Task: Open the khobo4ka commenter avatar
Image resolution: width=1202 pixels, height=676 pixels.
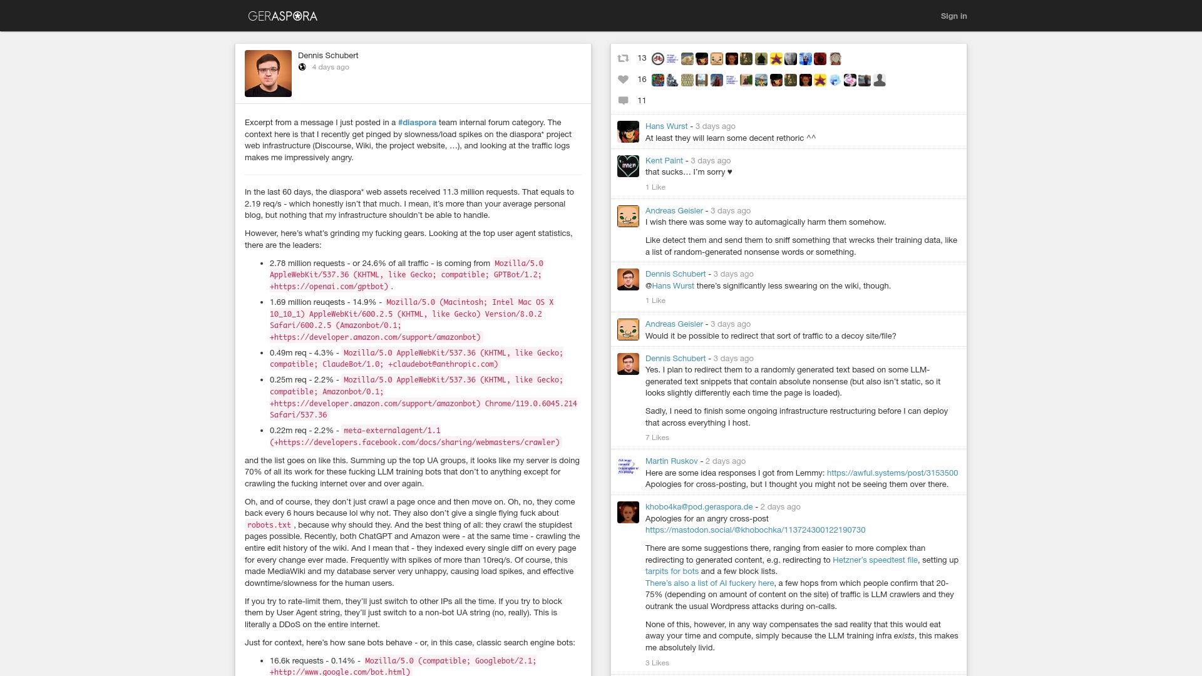Action: [628, 512]
